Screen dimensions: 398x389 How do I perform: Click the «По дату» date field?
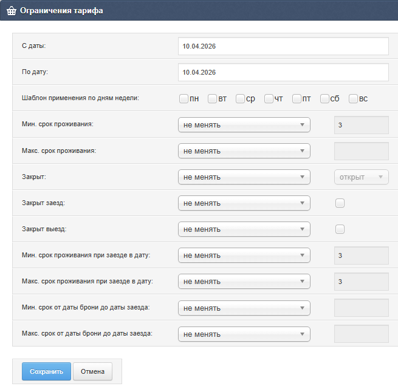[283, 72]
